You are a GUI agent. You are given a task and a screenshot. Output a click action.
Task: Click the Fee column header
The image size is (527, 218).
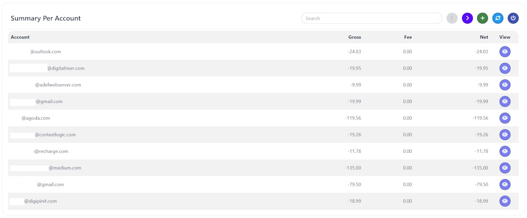point(407,37)
